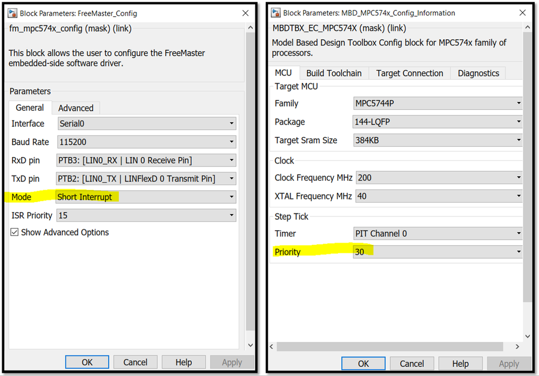The width and height of the screenshot is (539, 376).
Task: Switch to the Target Connection tab
Action: tap(410, 73)
